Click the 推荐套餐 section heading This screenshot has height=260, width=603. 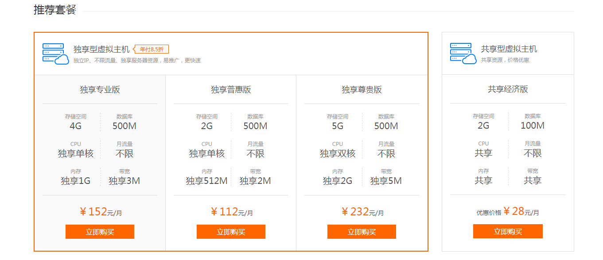(x=55, y=10)
